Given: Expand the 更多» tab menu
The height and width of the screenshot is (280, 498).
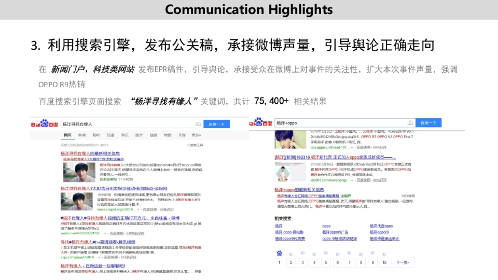Looking at the screenshot, I should click(195, 135).
